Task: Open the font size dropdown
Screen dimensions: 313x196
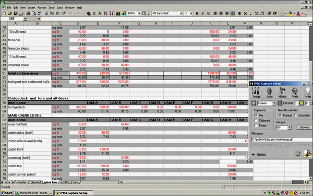Action: (191, 14)
